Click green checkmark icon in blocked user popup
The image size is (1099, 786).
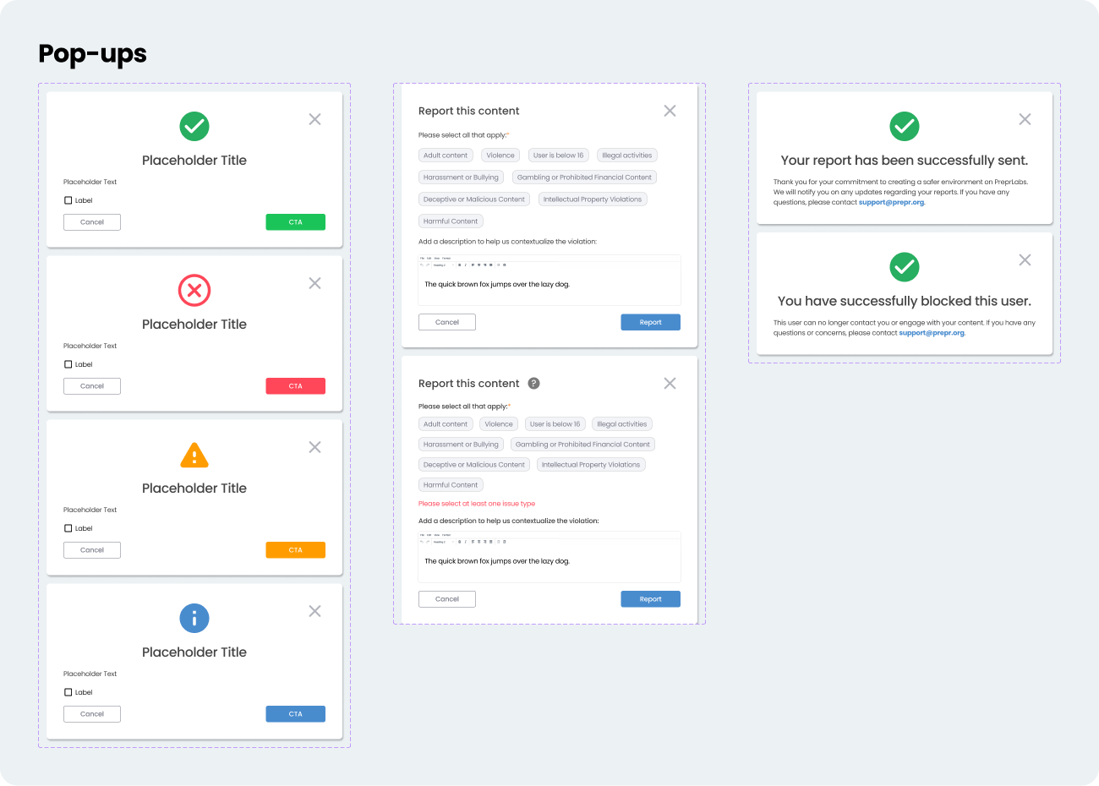[905, 267]
